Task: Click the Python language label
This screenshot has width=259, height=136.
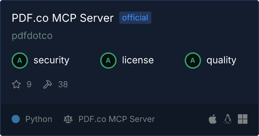Action: tap(39, 119)
